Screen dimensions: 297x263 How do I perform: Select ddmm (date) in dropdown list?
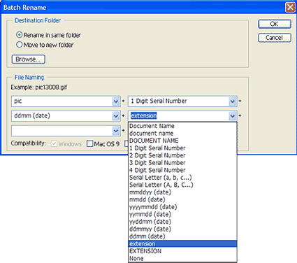182,236
